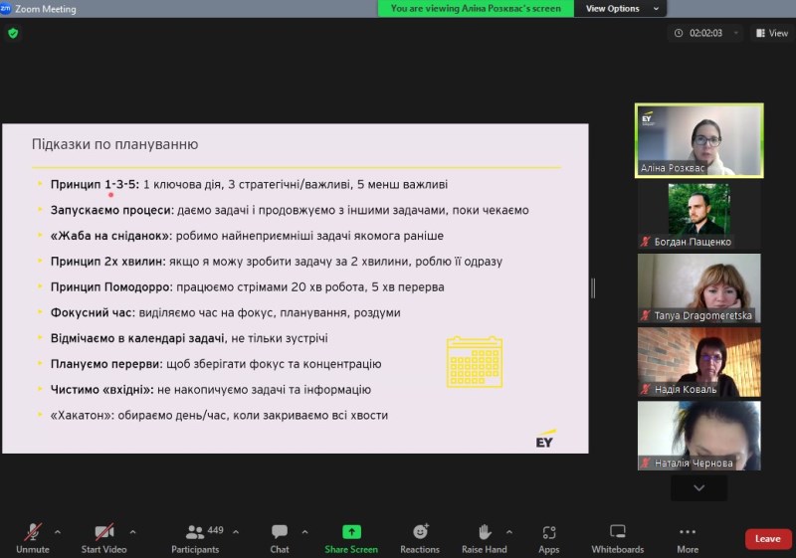Click muted mic icon on Надія Коваль
The height and width of the screenshot is (558, 796).
(645, 390)
